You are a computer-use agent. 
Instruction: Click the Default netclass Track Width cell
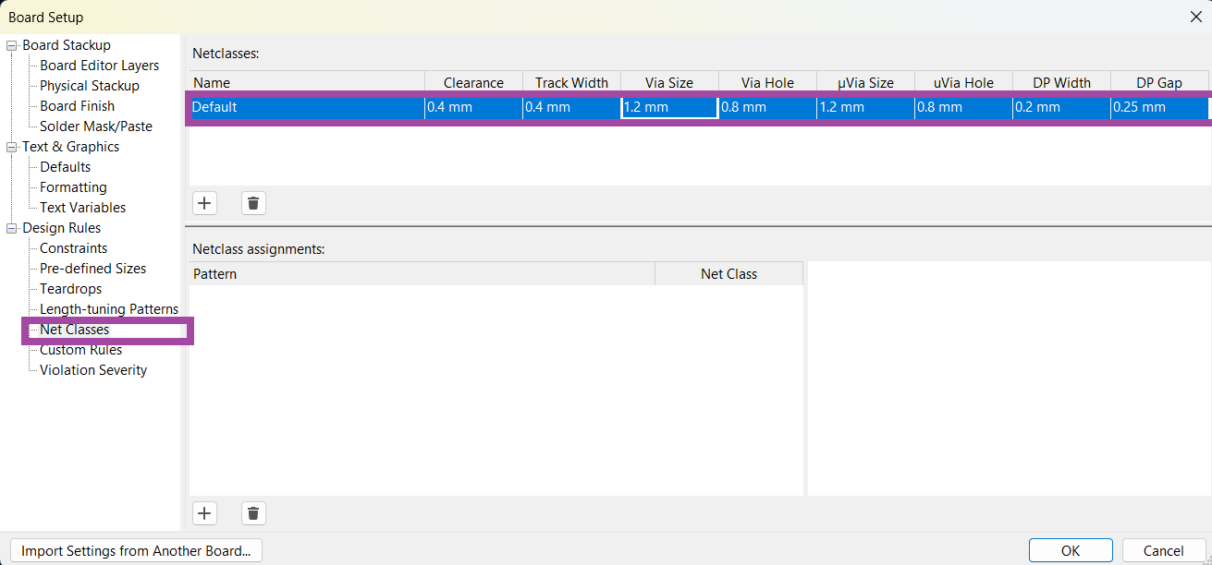coord(571,107)
